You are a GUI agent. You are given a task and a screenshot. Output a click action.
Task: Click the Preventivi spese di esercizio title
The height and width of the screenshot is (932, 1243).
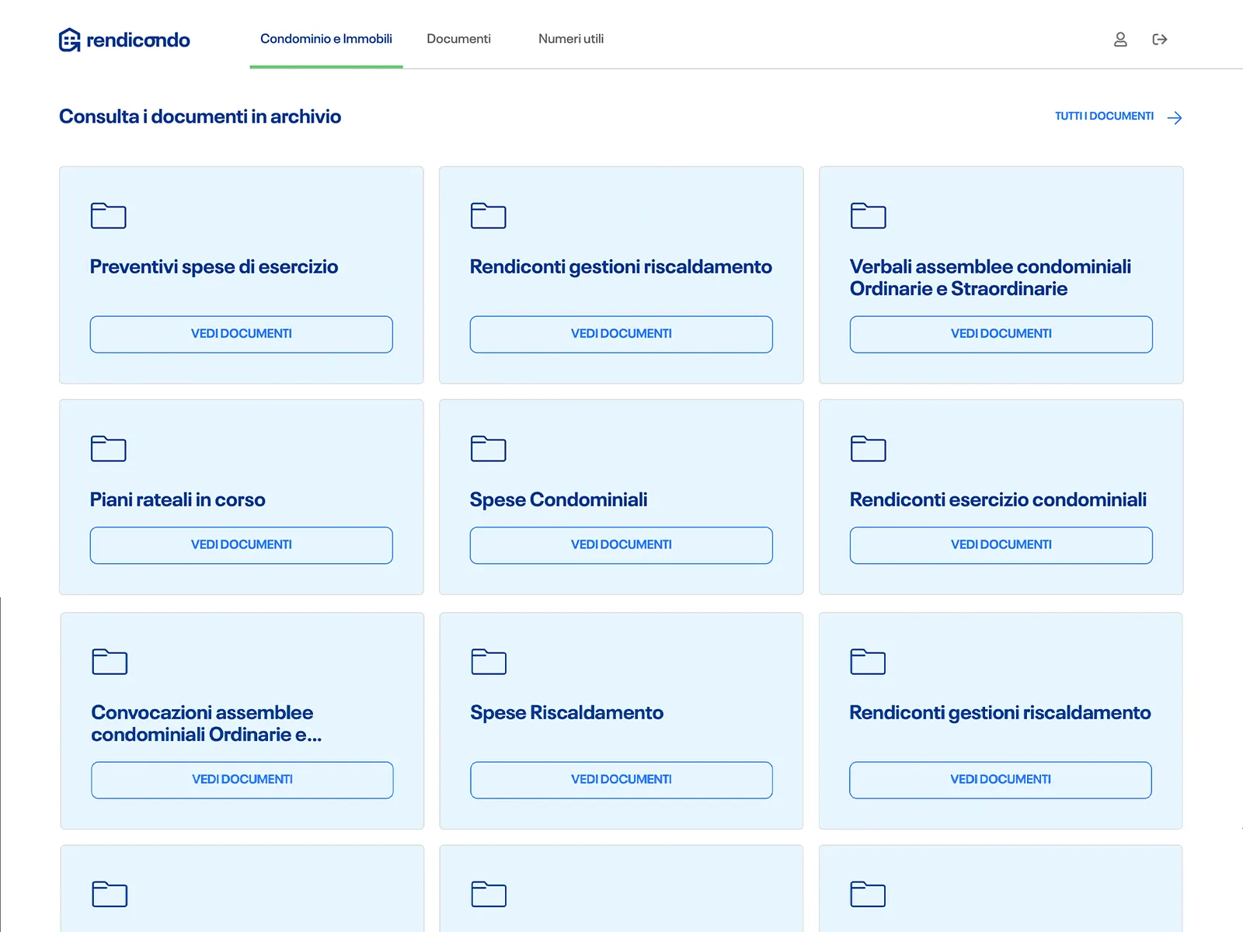214,267
